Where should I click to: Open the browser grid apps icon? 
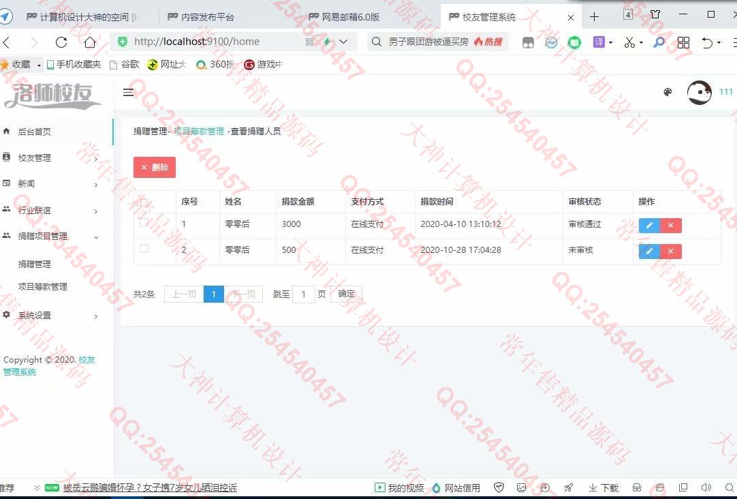[683, 42]
